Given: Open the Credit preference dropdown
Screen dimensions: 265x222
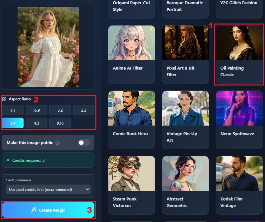Looking at the screenshot, I should 48,190.
